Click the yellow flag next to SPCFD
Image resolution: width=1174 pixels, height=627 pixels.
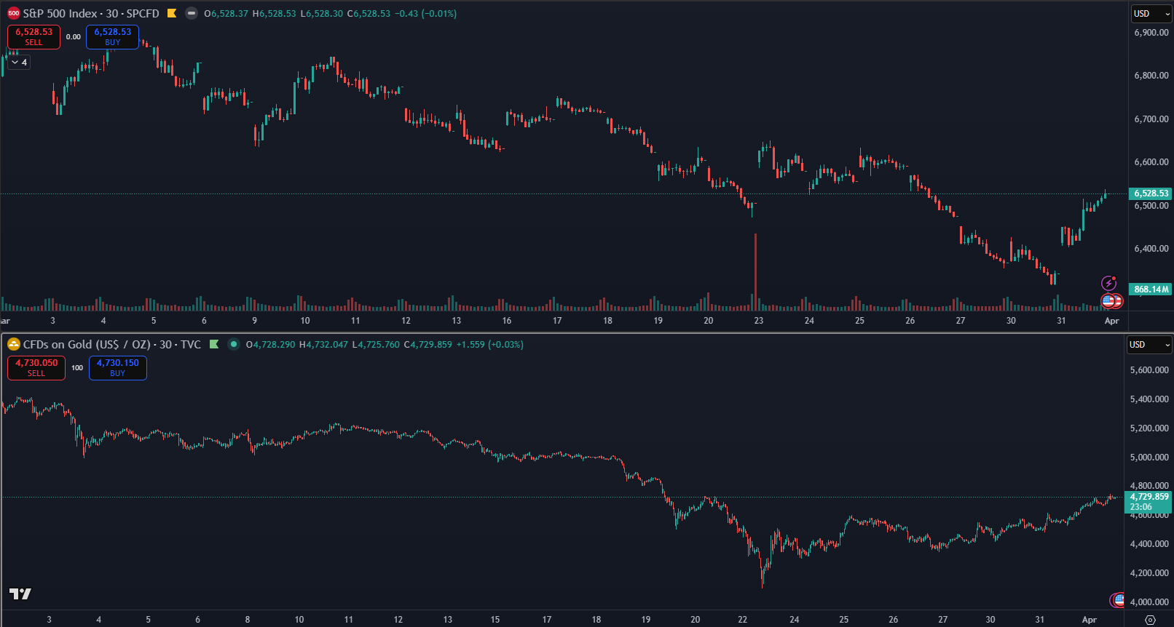click(x=172, y=13)
